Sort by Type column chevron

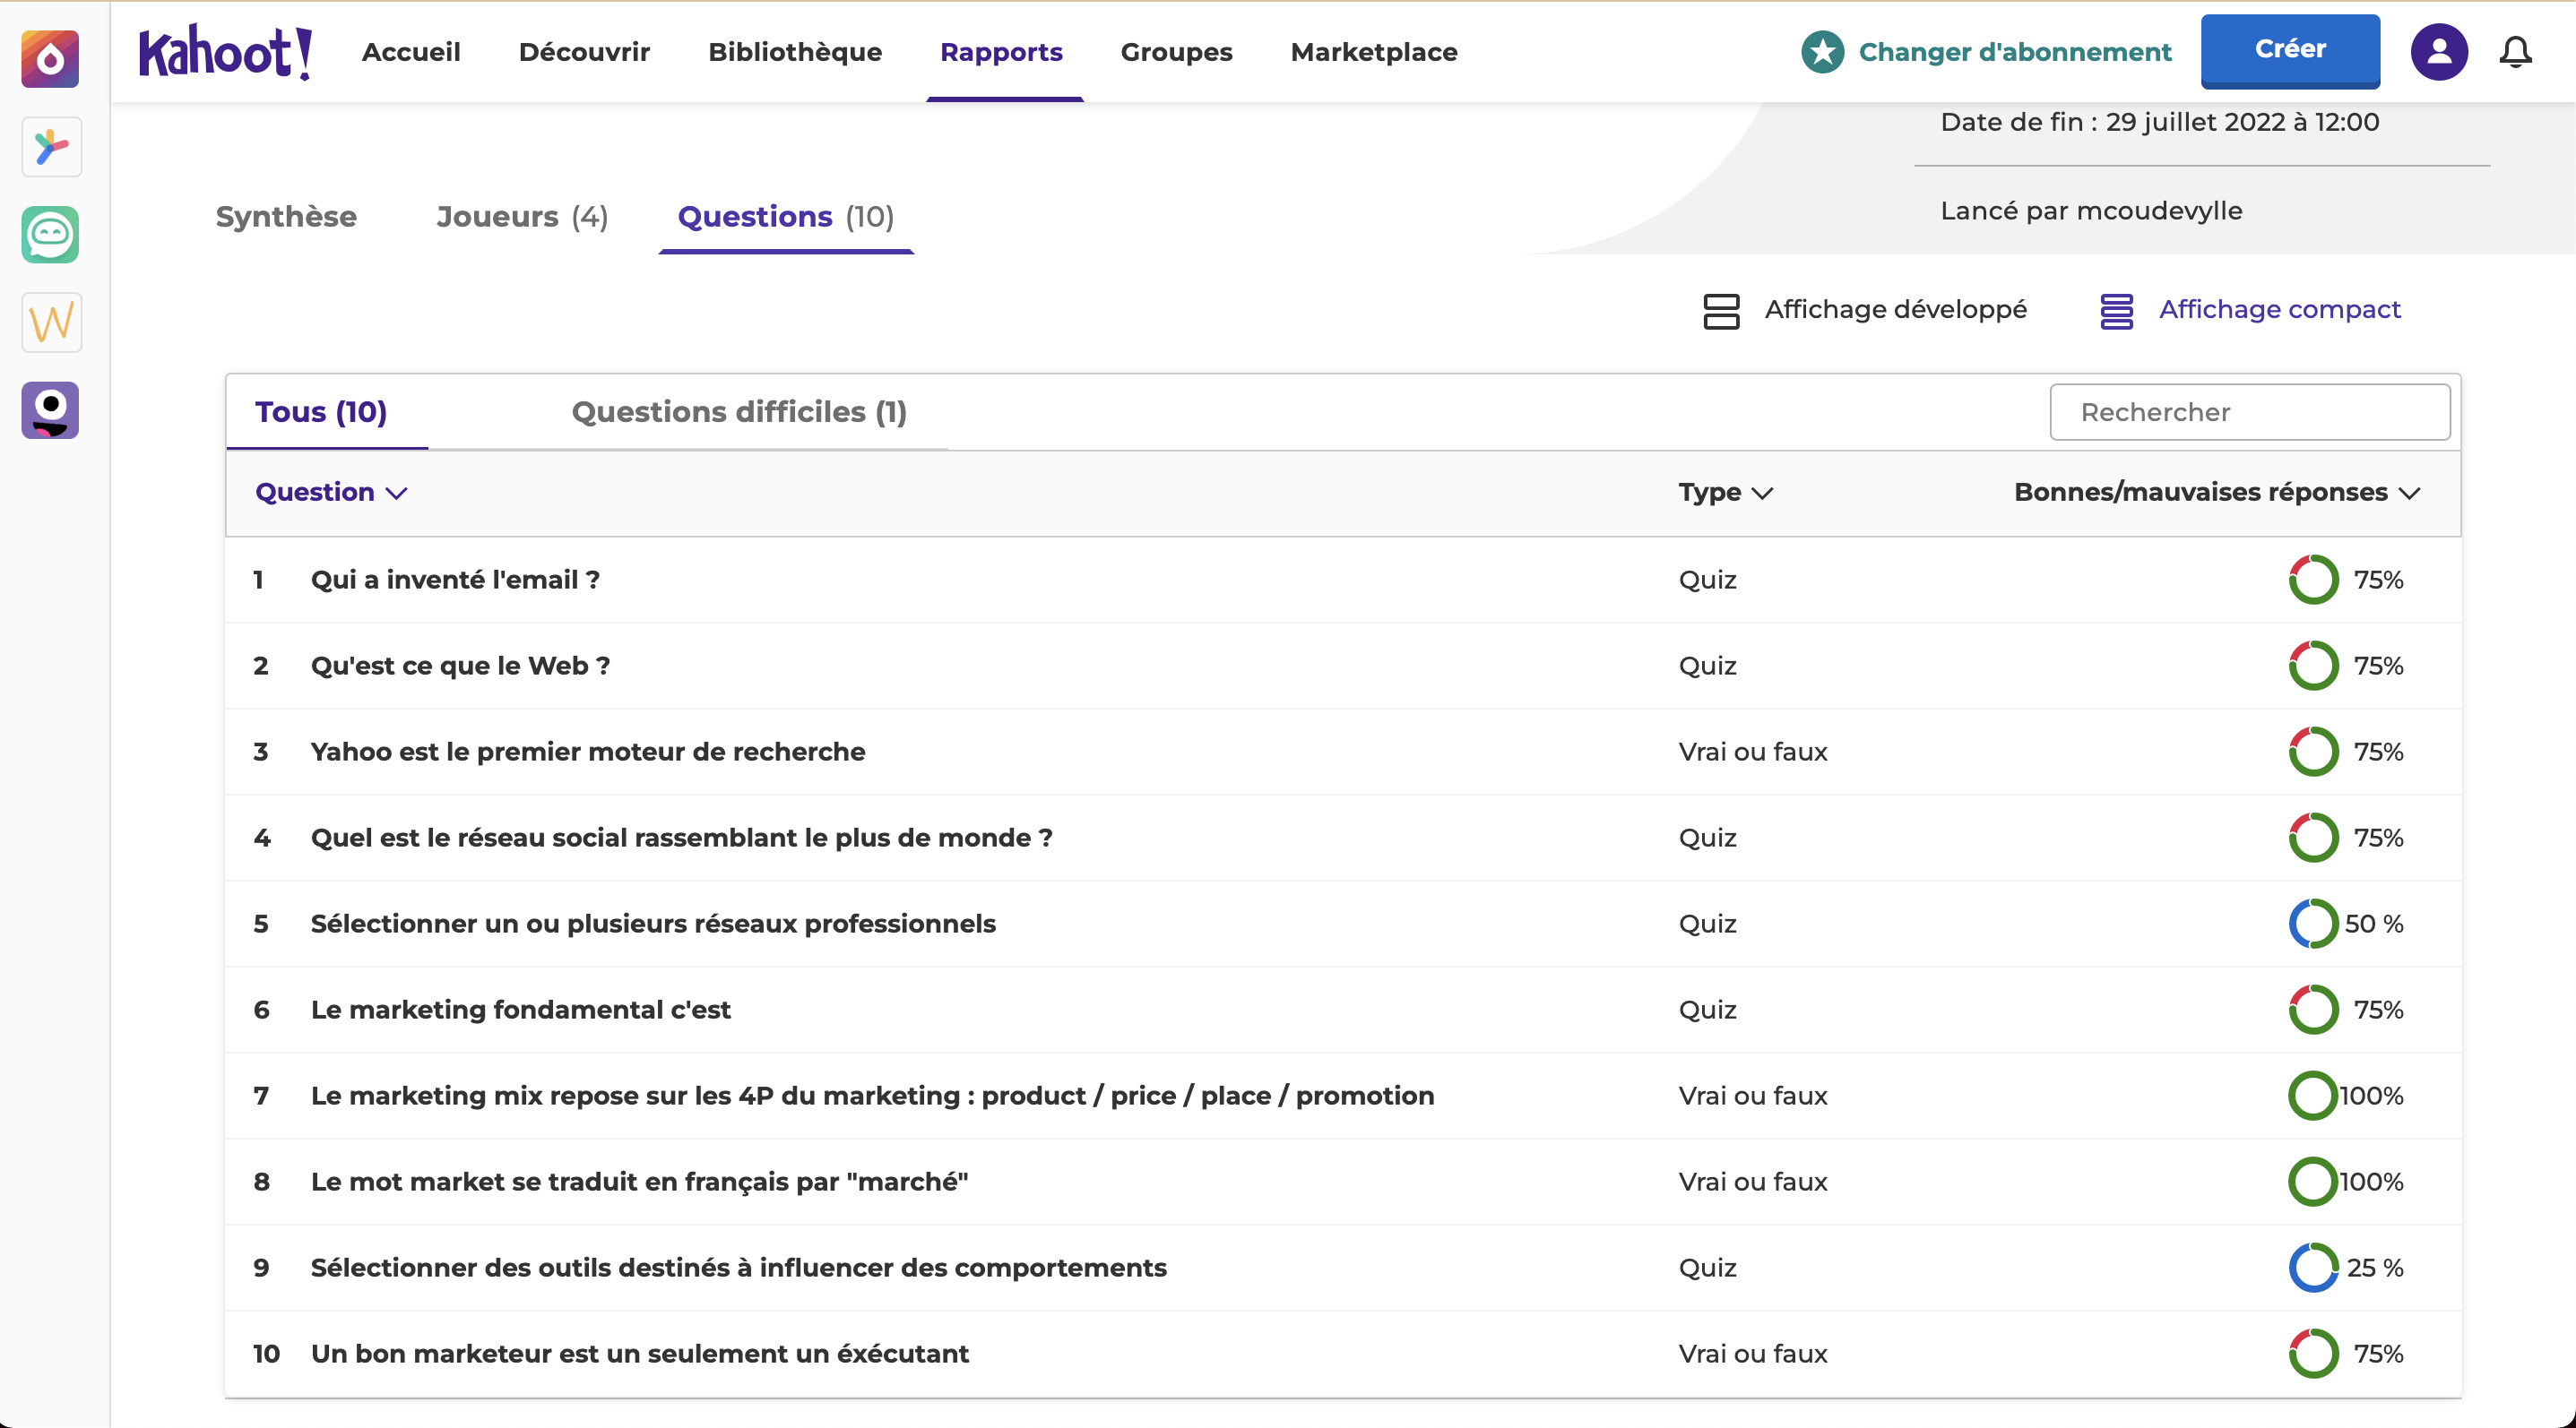tap(1762, 493)
